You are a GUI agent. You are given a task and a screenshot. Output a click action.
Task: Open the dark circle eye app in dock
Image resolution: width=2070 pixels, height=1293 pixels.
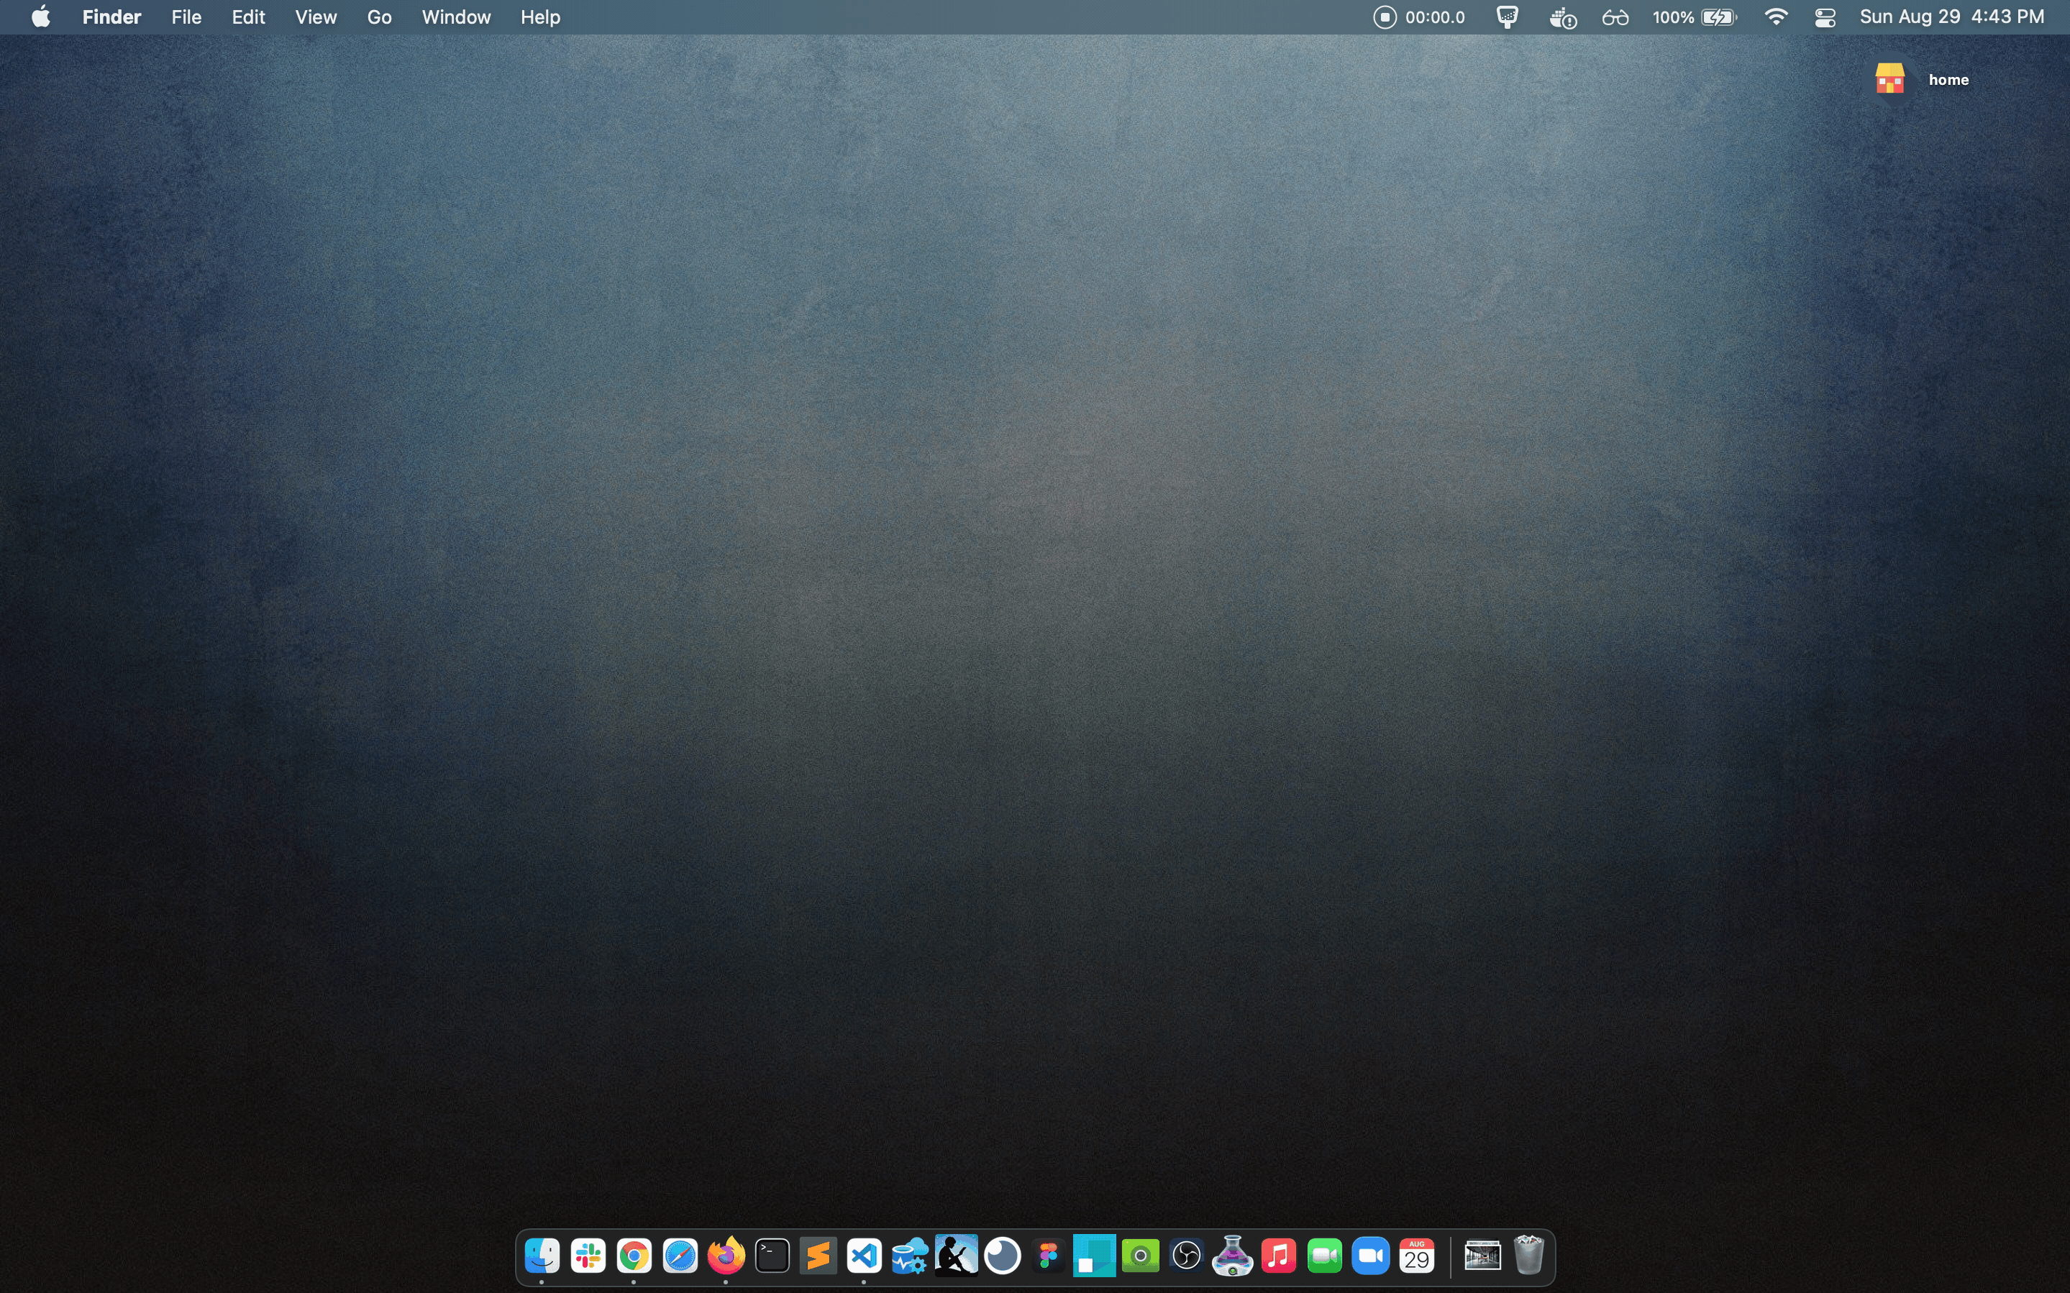tap(1002, 1256)
